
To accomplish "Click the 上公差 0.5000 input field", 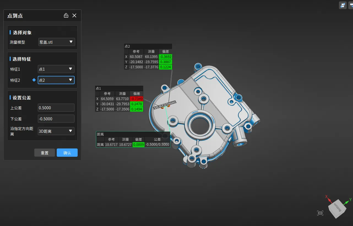I will (x=56, y=108).
